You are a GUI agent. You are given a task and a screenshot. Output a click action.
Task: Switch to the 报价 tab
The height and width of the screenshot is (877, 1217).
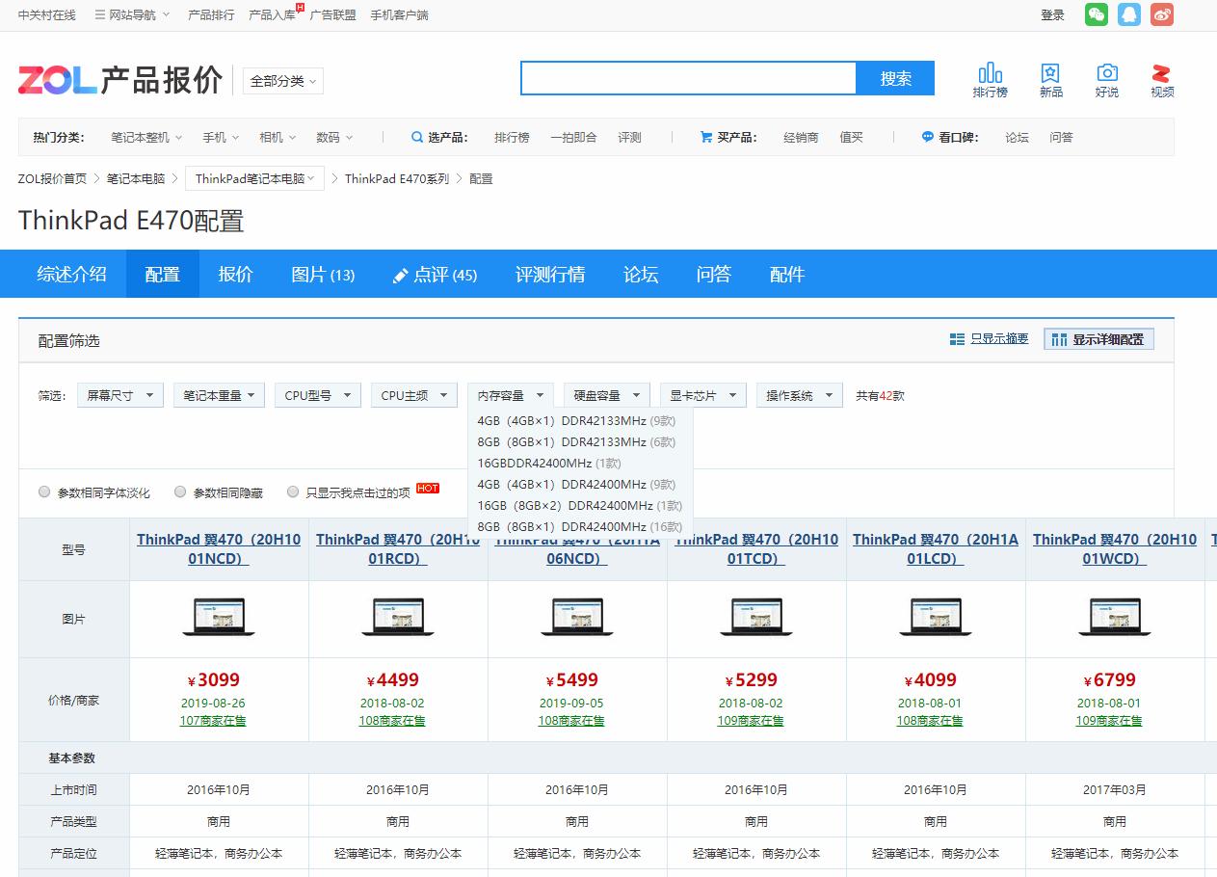click(x=235, y=274)
